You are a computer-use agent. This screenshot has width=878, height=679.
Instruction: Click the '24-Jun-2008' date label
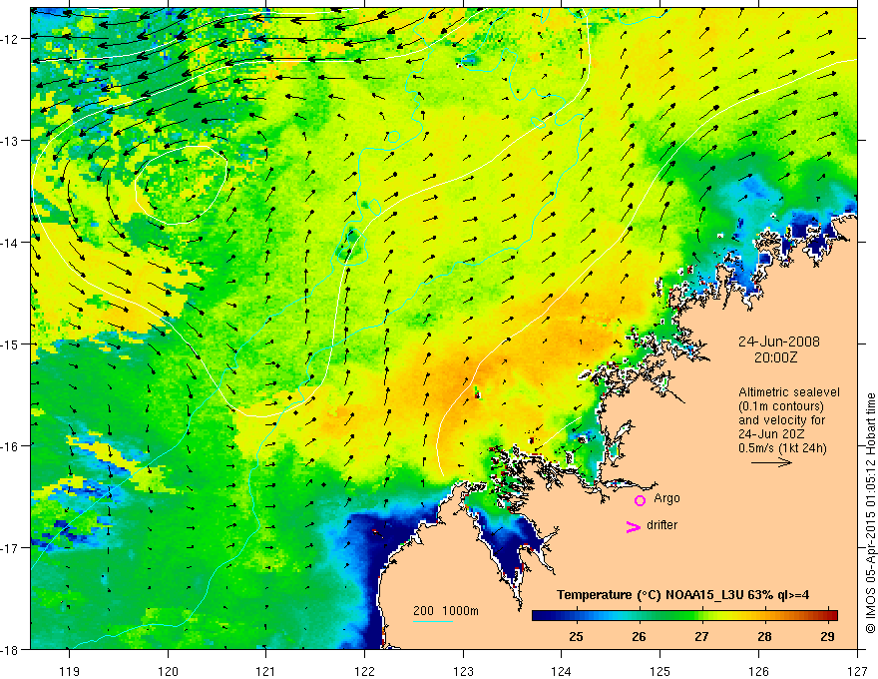pos(778,341)
